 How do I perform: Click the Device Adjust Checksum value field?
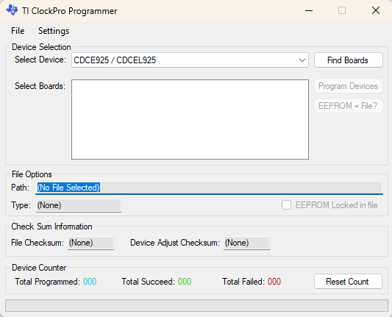246,243
